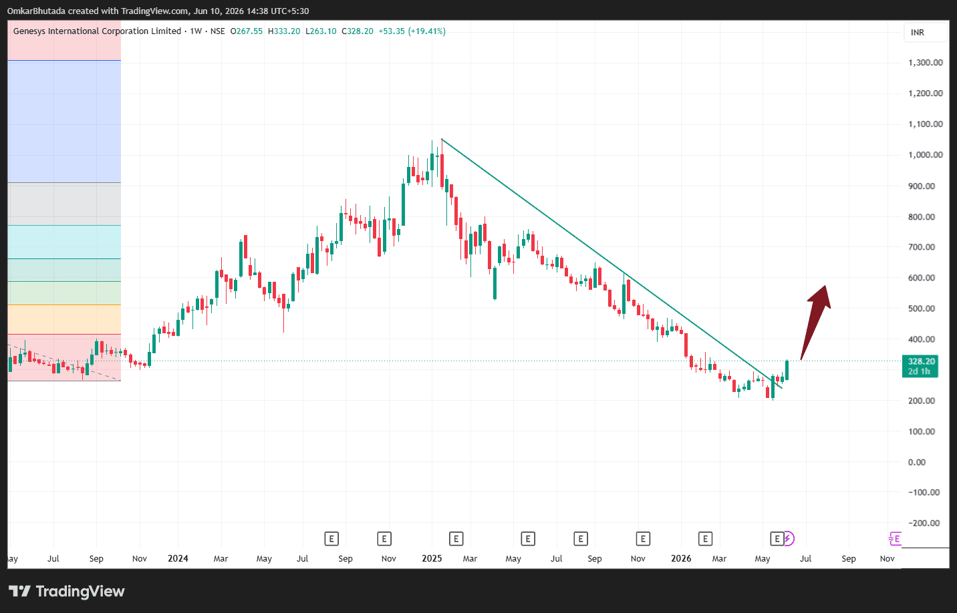Click the earnings marker between May and Jul 2025
Viewport: 957px width, 613px height.
coord(528,538)
